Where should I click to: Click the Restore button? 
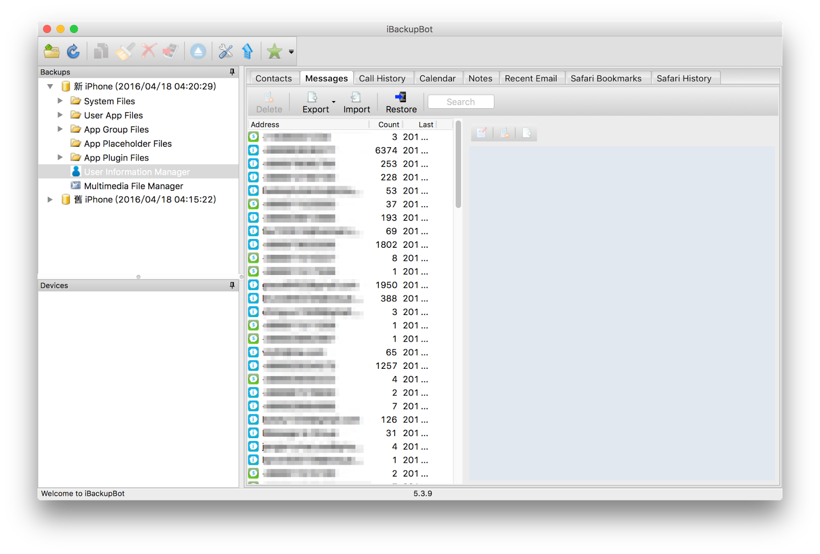click(401, 103)
